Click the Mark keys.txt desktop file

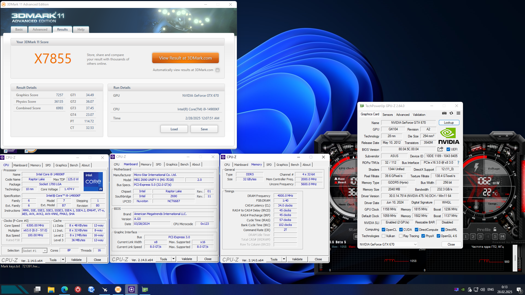click(10, 266)
